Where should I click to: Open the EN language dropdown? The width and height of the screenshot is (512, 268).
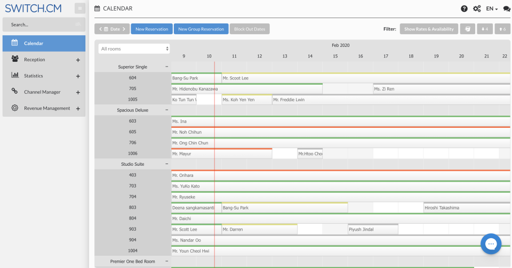pos(492,9)
